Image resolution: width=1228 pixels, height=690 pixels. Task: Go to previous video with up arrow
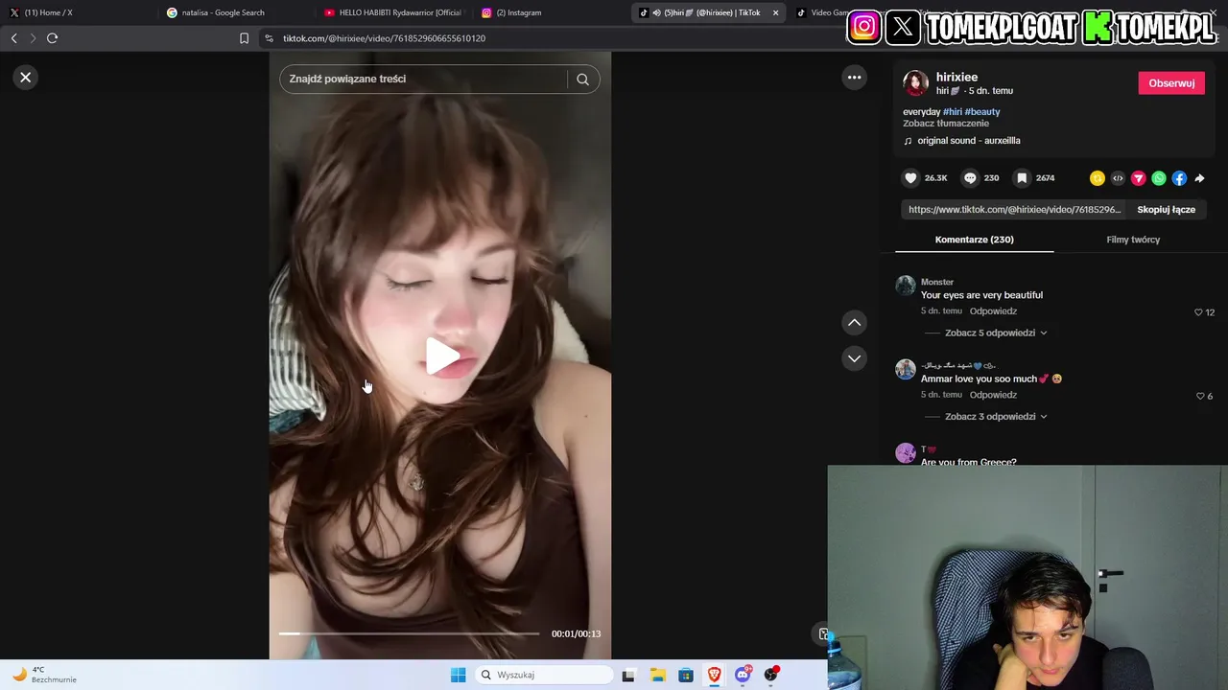pos(854,323)
